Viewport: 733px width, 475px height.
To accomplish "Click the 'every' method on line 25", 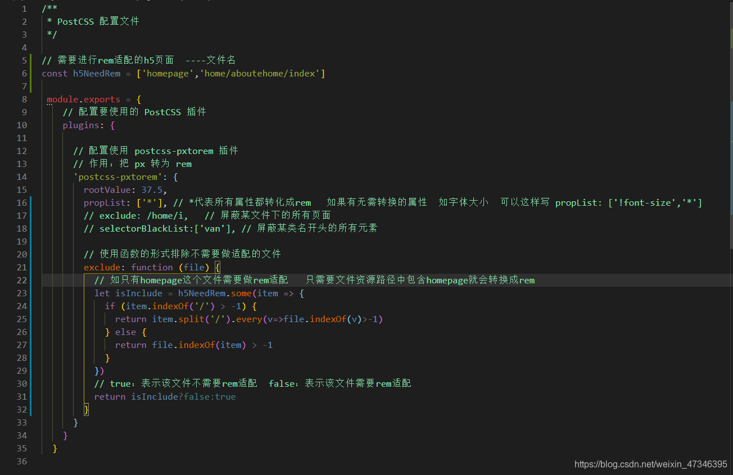I will 249,319.
